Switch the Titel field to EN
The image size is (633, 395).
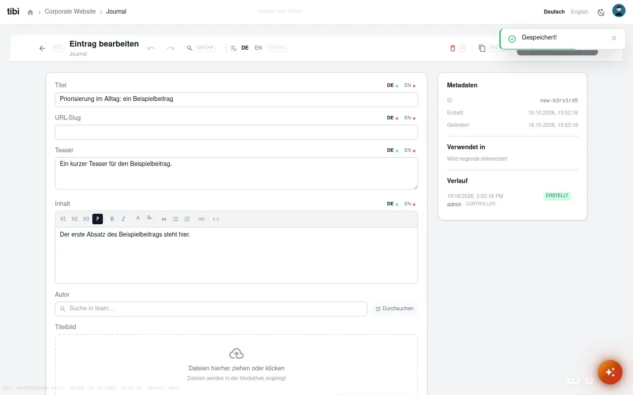tap(410, 86)
